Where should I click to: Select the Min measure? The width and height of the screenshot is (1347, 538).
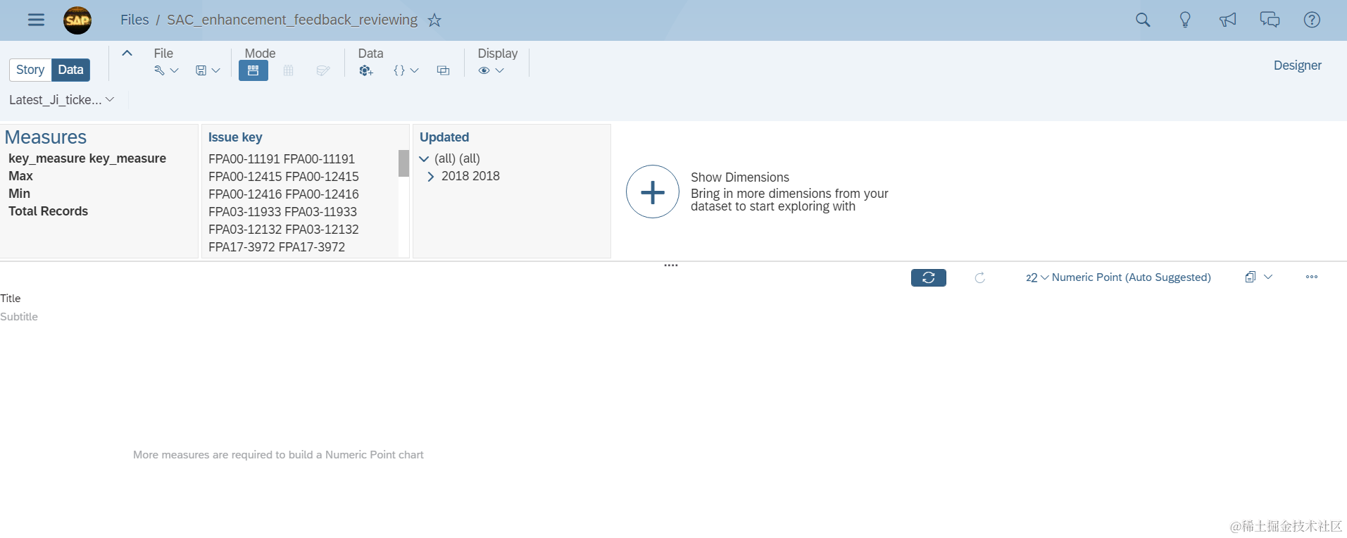pos(19,194)
